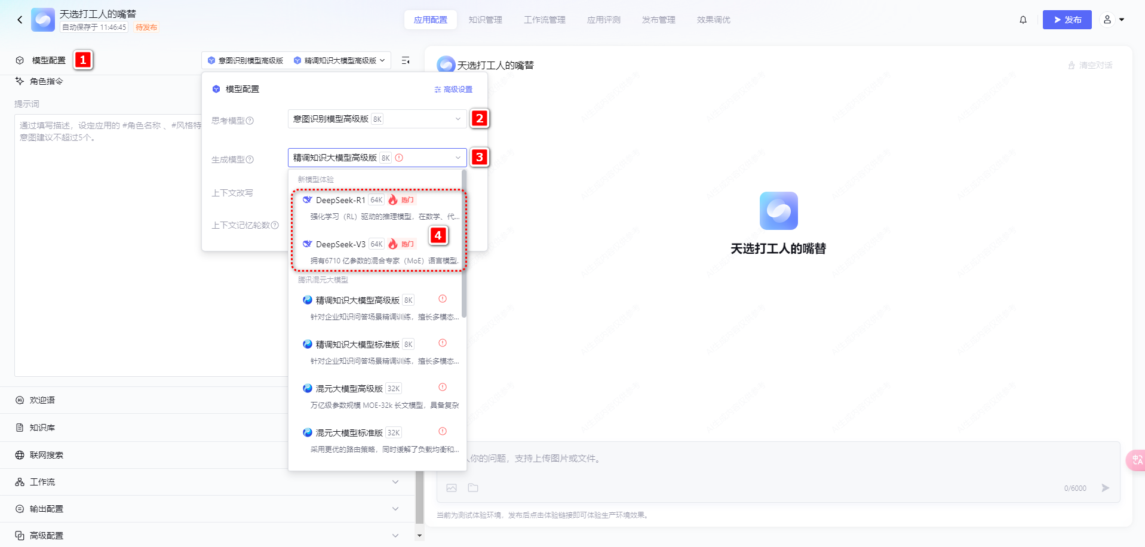Open the 思考模型 dropdown
Screen dimensions: 1145x547
(x=377, y=119)
